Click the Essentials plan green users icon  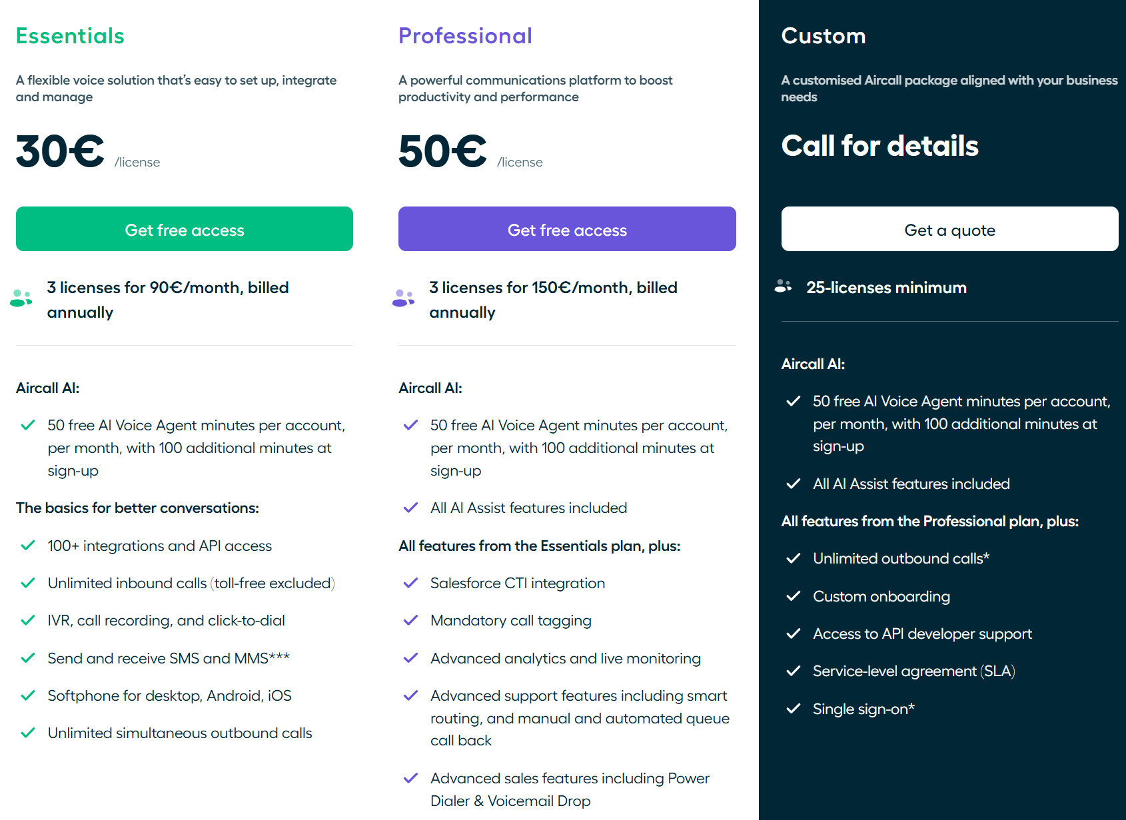tap(21, 298)
